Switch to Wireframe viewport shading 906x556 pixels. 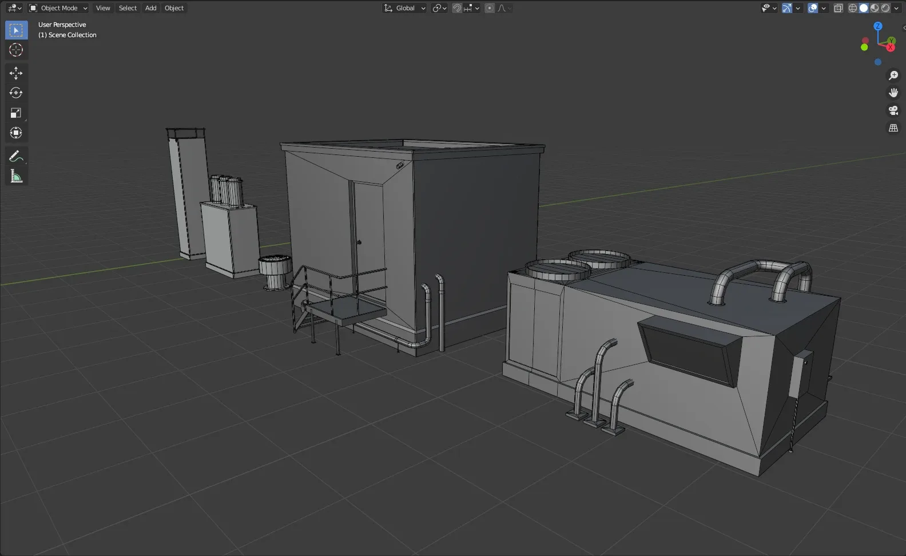click(x=852, y=8)
